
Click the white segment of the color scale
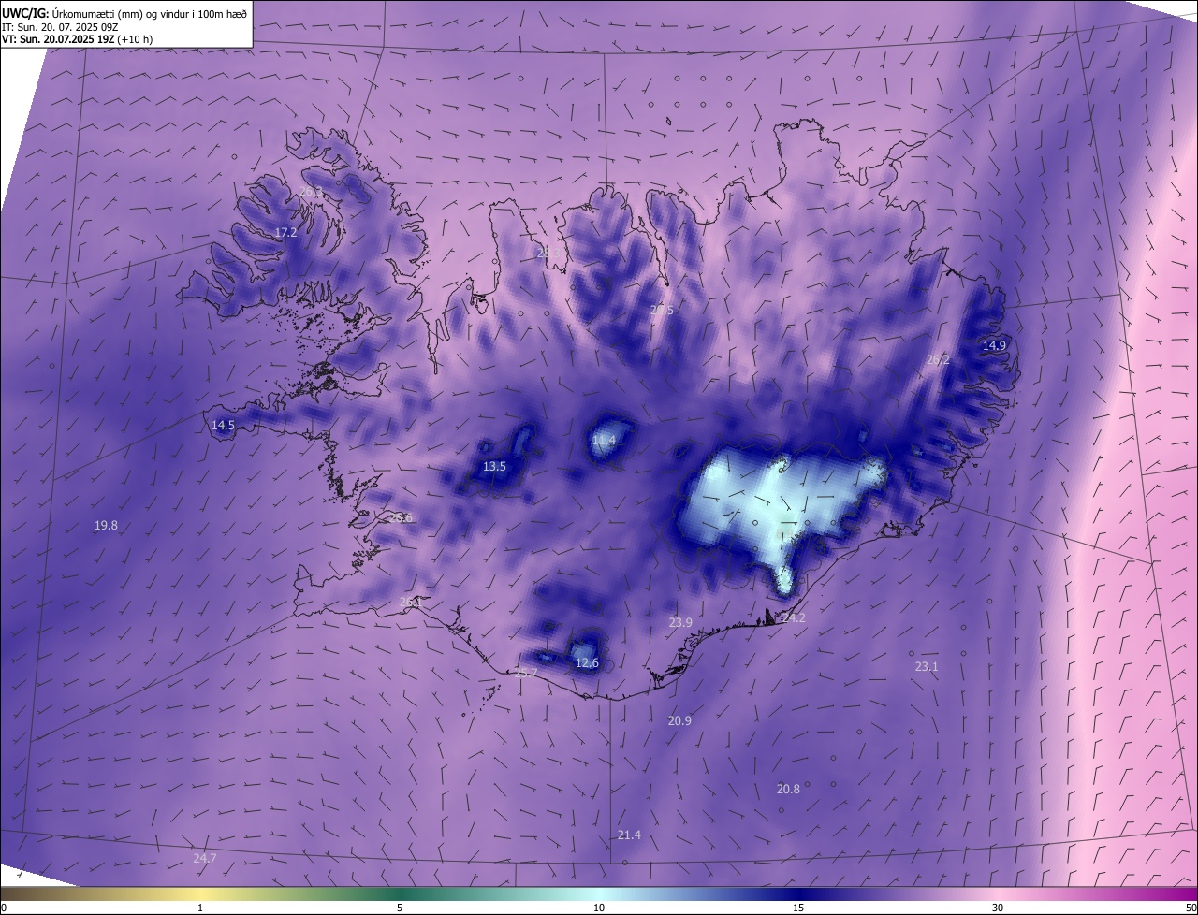point(599,894)
